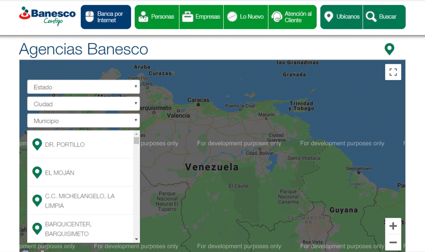Click the pin icon next to BARQUICENTER
The height and width of the screenshot is (252, 425).
point(37,229)
